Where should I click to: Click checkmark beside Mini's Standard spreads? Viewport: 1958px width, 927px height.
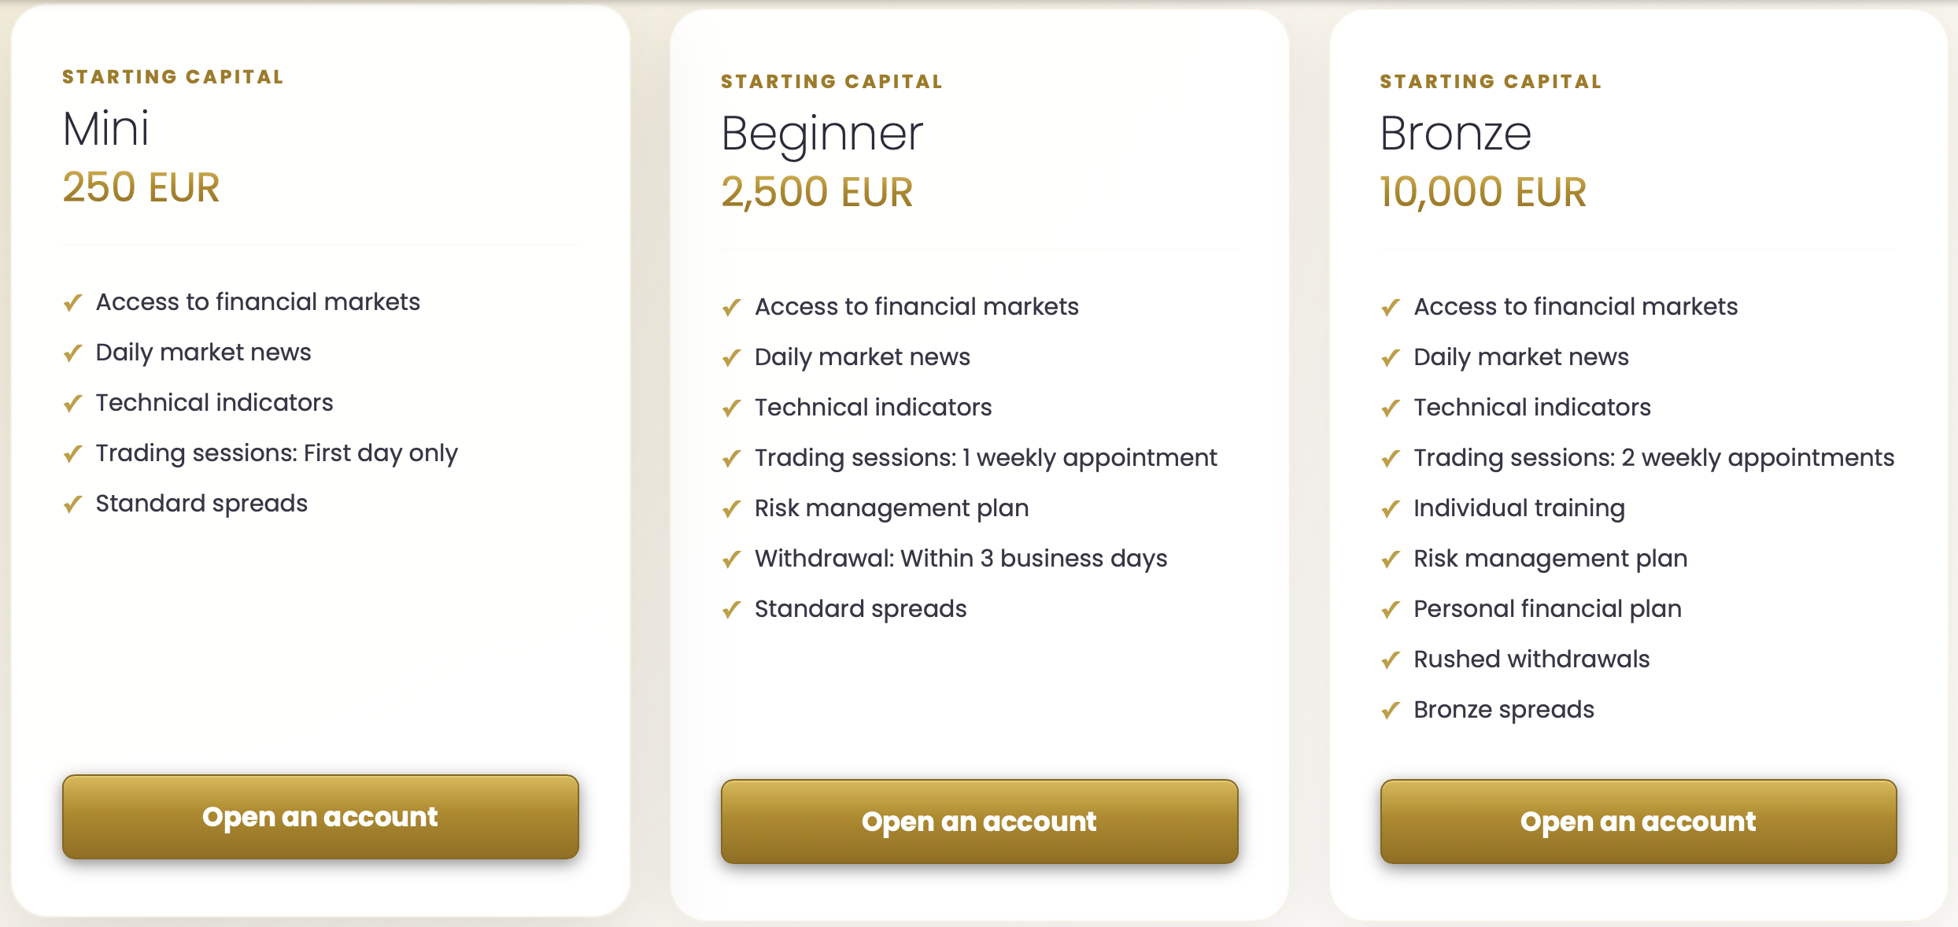pos(73,504)
